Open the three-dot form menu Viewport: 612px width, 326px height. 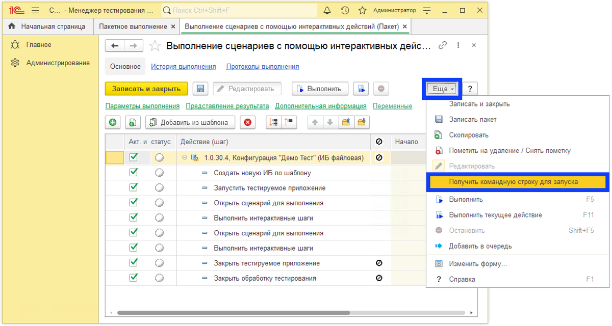click(x=458, y=45)
